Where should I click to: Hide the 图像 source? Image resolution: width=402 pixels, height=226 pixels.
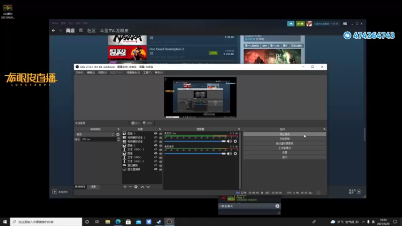tap(156, 153)
